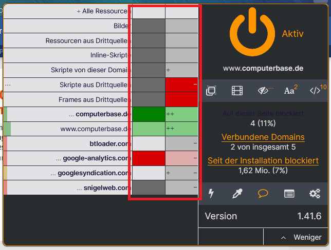This screenshot has width=331, height=250.
Task: Open Seit der Installation blockiert link
Action: 263,160
